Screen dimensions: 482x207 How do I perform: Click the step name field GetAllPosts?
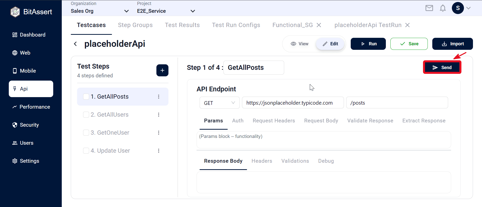pos(254,68)
